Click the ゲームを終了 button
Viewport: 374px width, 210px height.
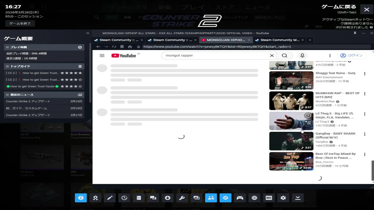click(x=20, y=23)
